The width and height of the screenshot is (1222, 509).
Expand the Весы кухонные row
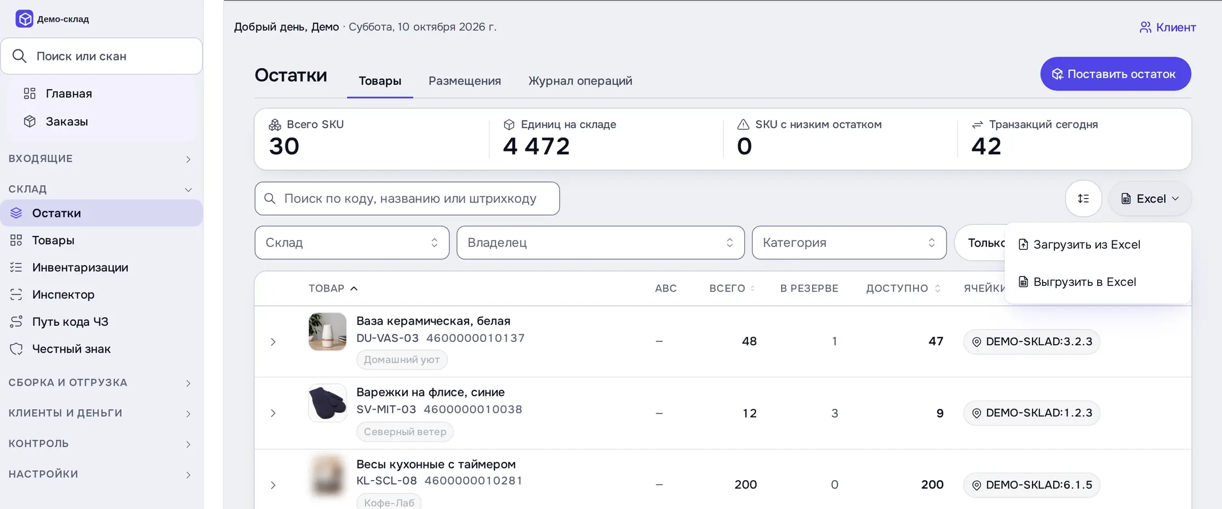[273, 485]
